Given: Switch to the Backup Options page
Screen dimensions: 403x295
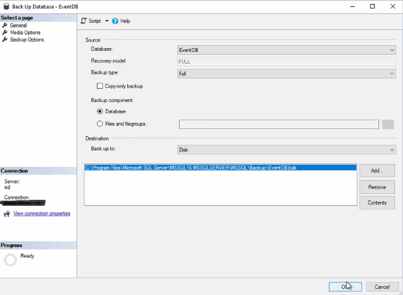Looking at the screenshot, I should coord(27,40).
